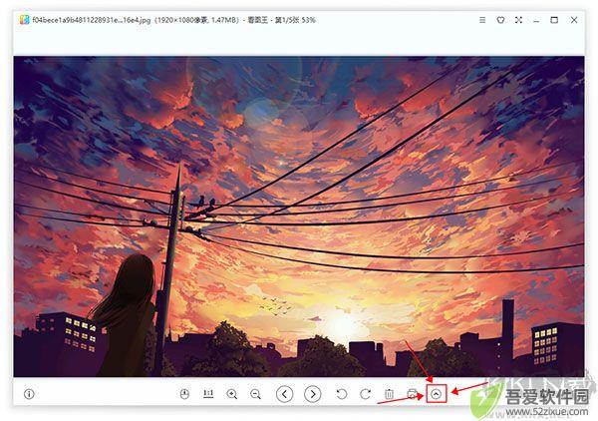Print the current image
Screen dimensions: 598x421
(413, 394)
